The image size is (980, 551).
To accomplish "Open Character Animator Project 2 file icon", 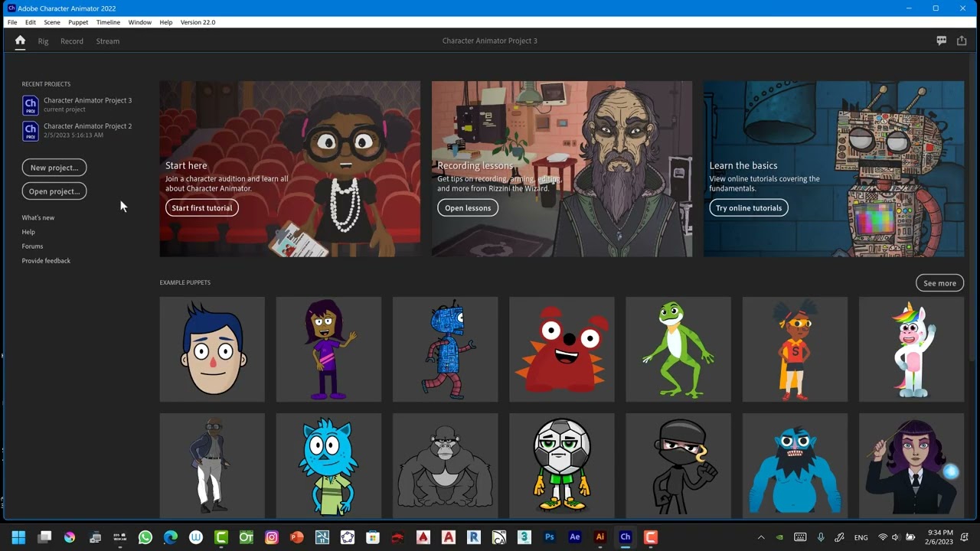I will [30, 131].
